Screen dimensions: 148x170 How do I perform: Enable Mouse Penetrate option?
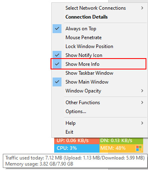click(99, 38)
